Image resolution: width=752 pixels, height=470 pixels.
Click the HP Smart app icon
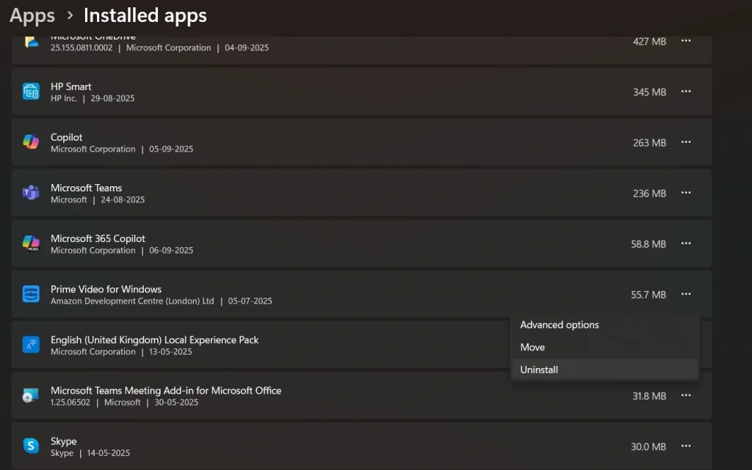31,91
